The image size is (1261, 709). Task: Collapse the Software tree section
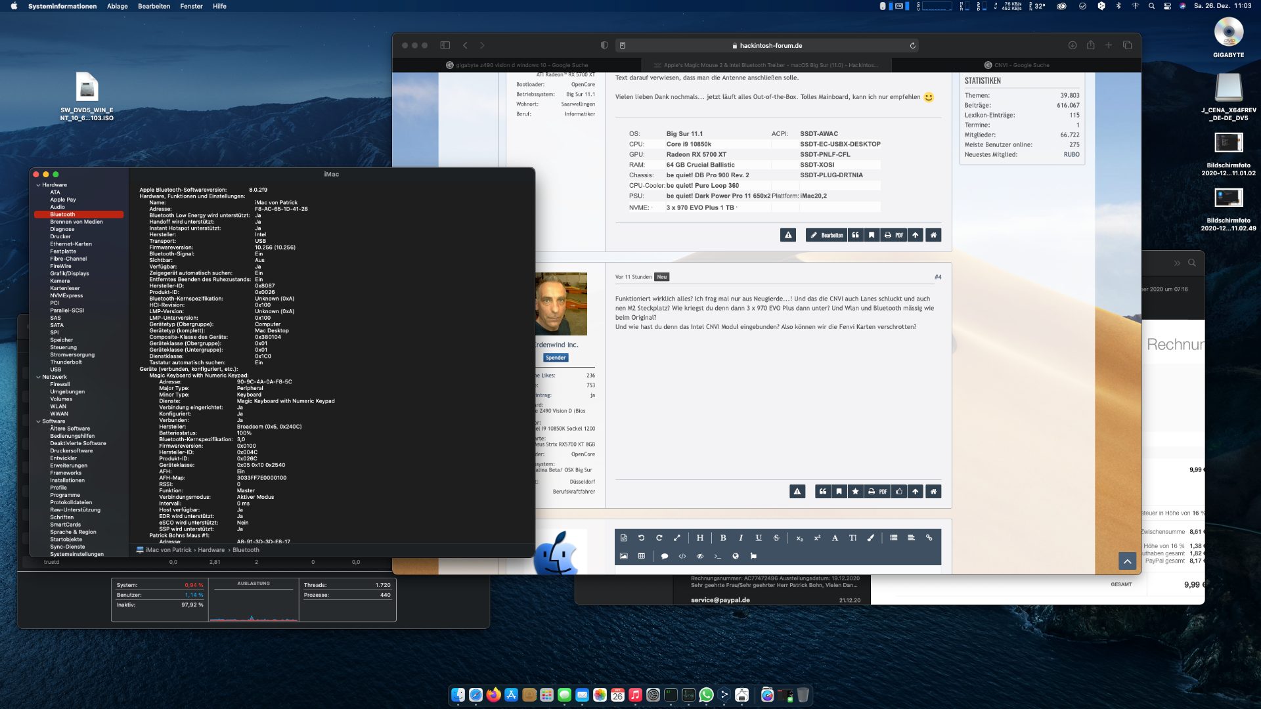click(x=38, y=421)
